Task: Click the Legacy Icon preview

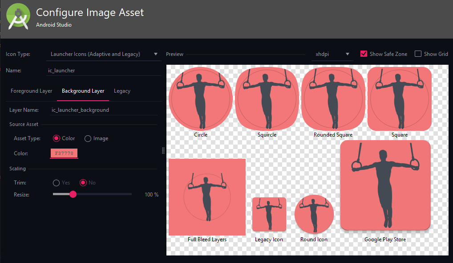Action: click(269, 214)
